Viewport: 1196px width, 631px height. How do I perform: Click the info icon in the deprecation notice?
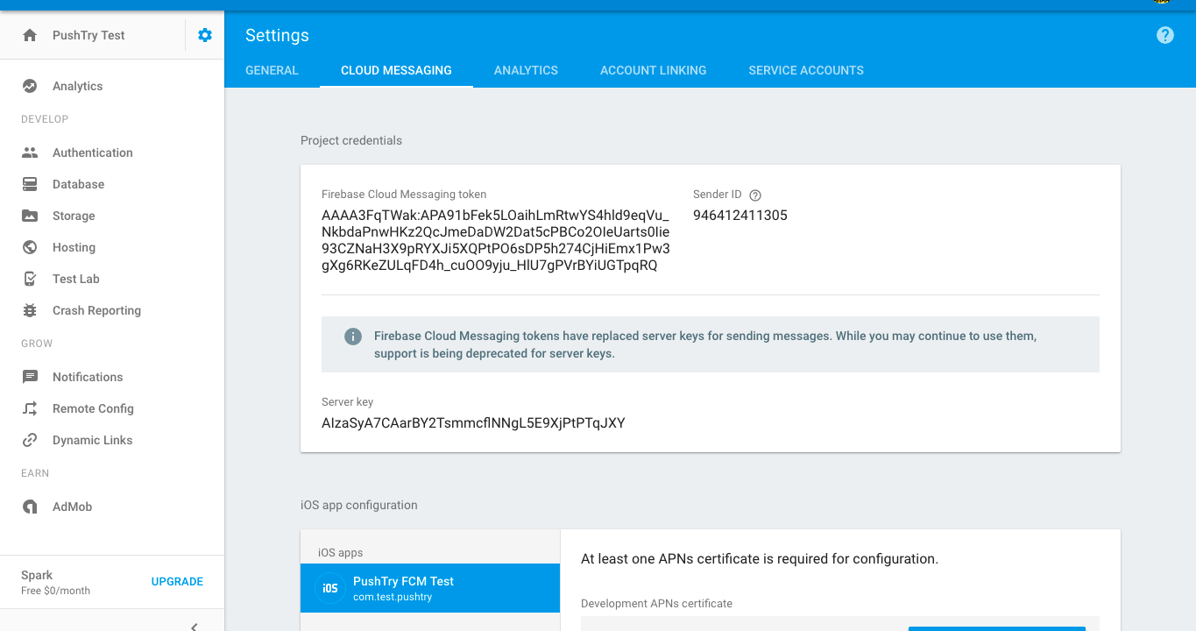[353, 337]
